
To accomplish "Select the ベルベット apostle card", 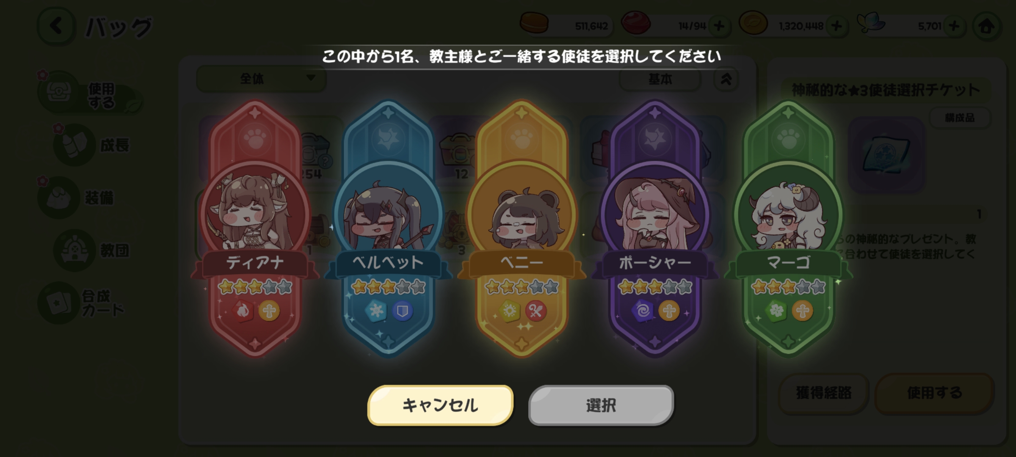I will (388, 228).
